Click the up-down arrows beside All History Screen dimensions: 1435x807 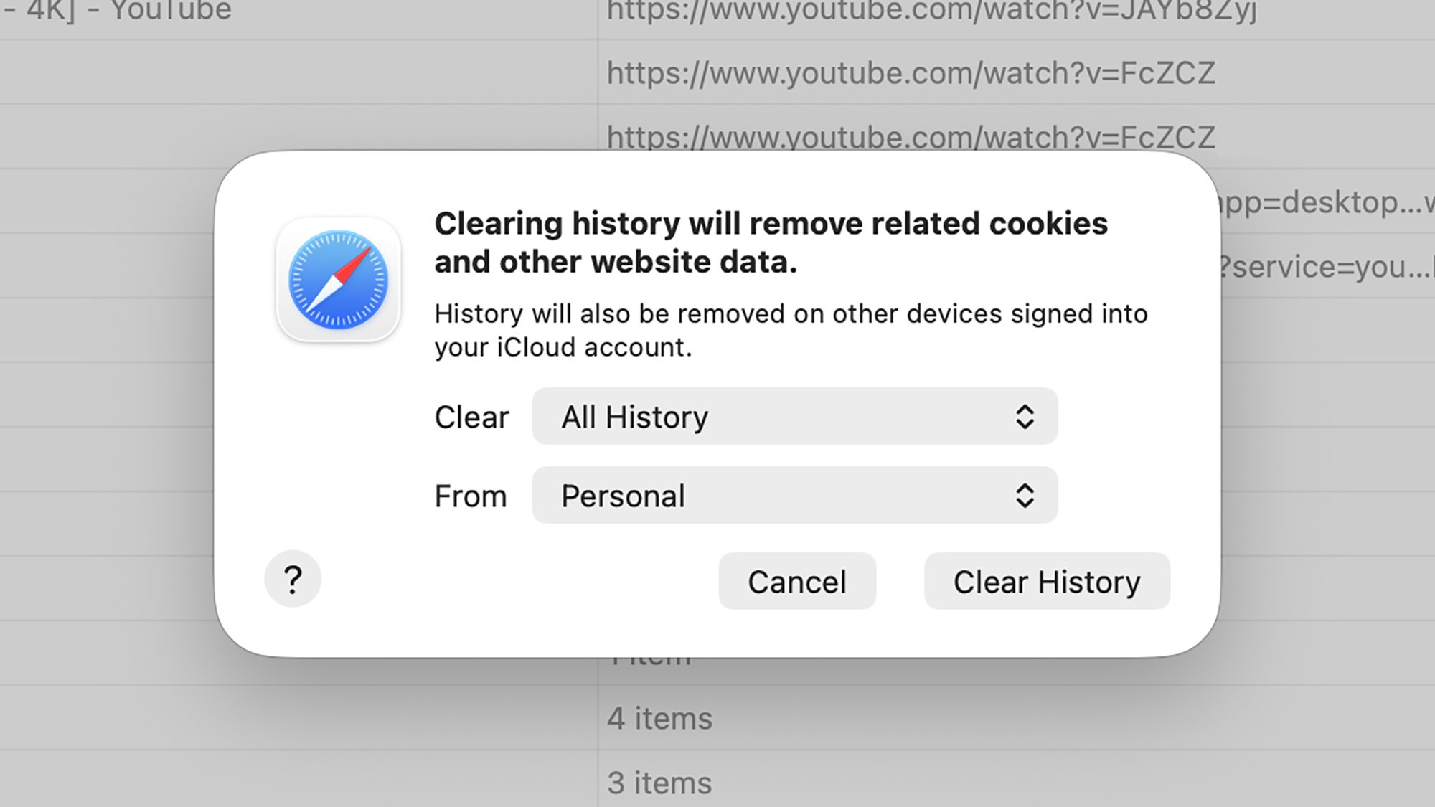tap(1025, 417)
